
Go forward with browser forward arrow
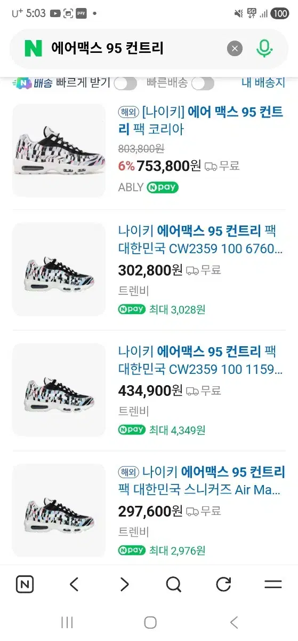(x=124, y=584)
